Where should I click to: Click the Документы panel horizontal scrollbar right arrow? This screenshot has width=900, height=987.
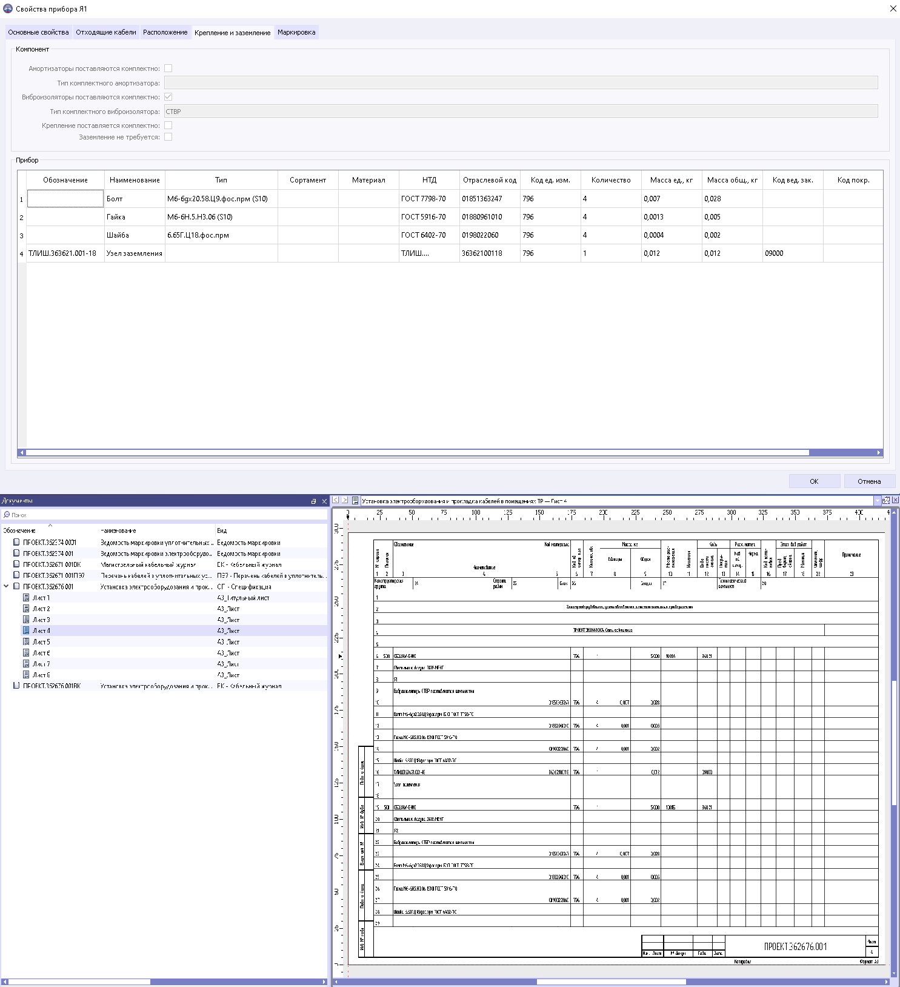pos(324,982)
